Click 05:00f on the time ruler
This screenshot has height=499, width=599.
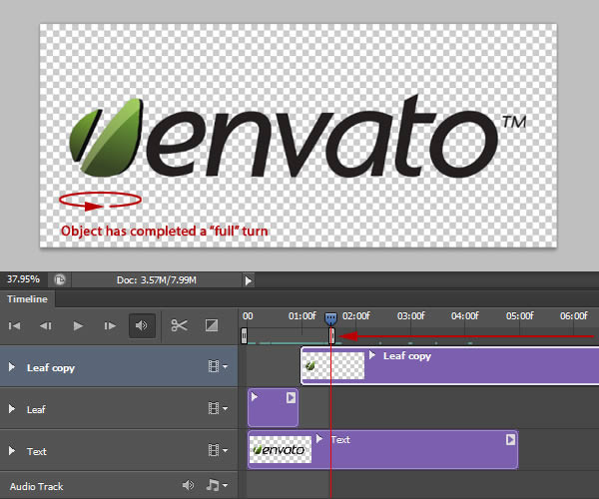pyautogui.click(x=519, y=316)
